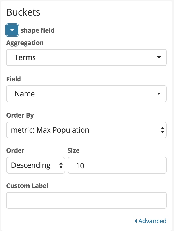The height and width of the screenshot is (231, 174).
Task: Expand the Advanced options link
Action: (152, 221)
